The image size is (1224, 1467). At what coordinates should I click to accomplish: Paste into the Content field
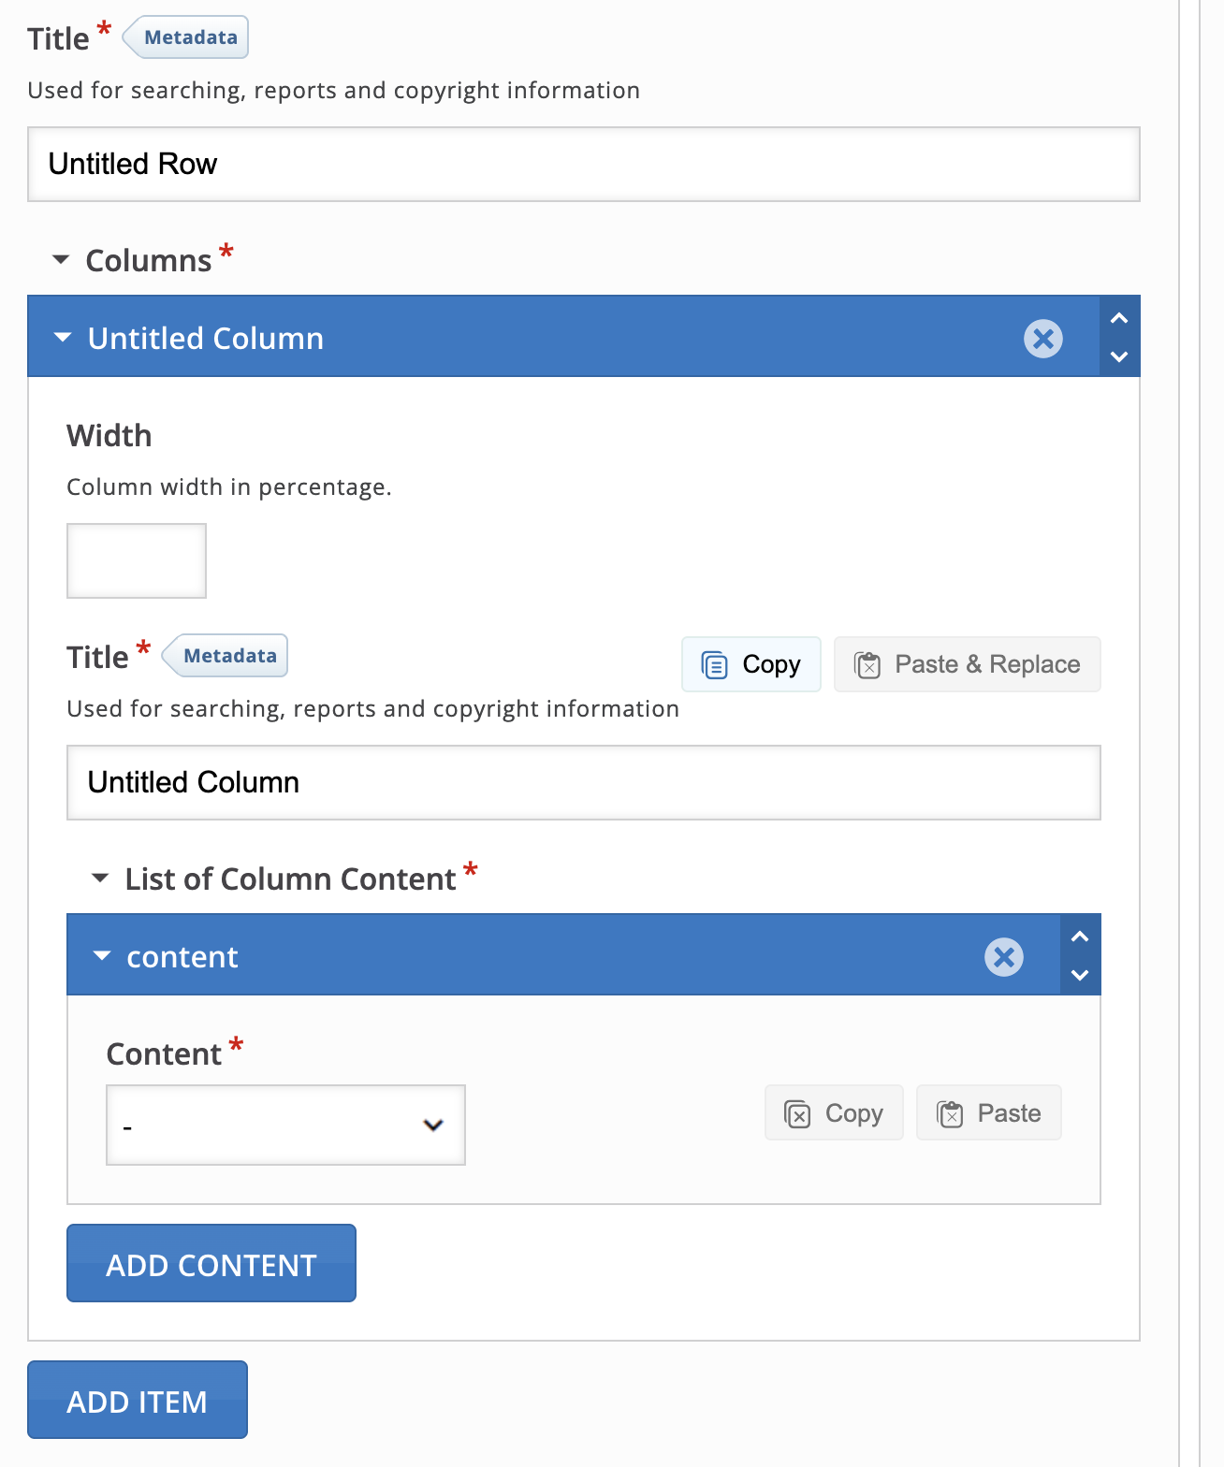(989, 1113)
